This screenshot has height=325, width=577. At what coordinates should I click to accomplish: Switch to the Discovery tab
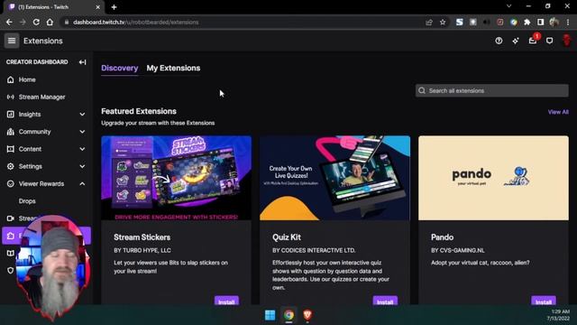120,69
